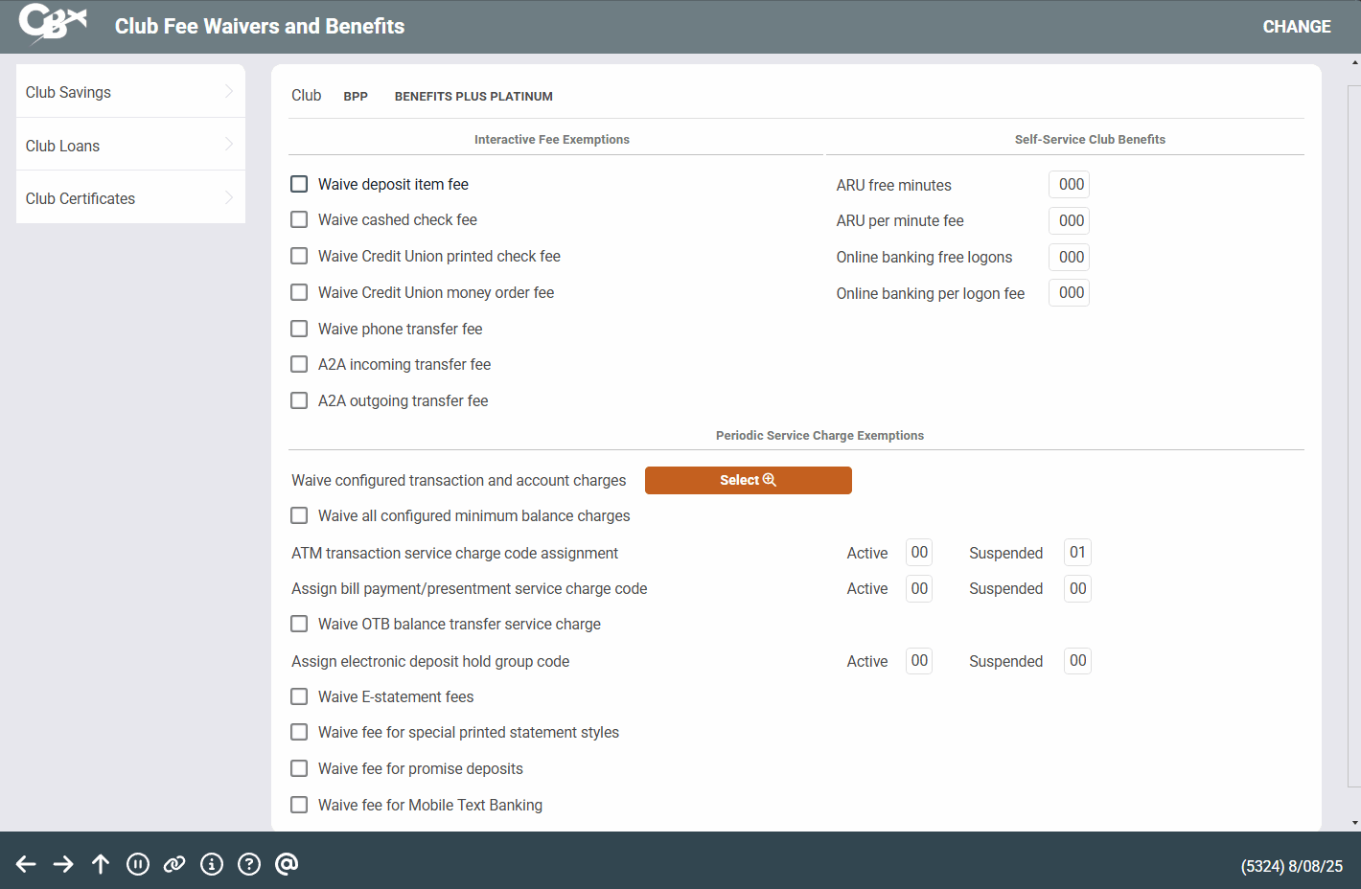The height and width of the screenshot is (889, 1361).
Task: Click the up arrow icon
Action: click(x=101, y=864)
